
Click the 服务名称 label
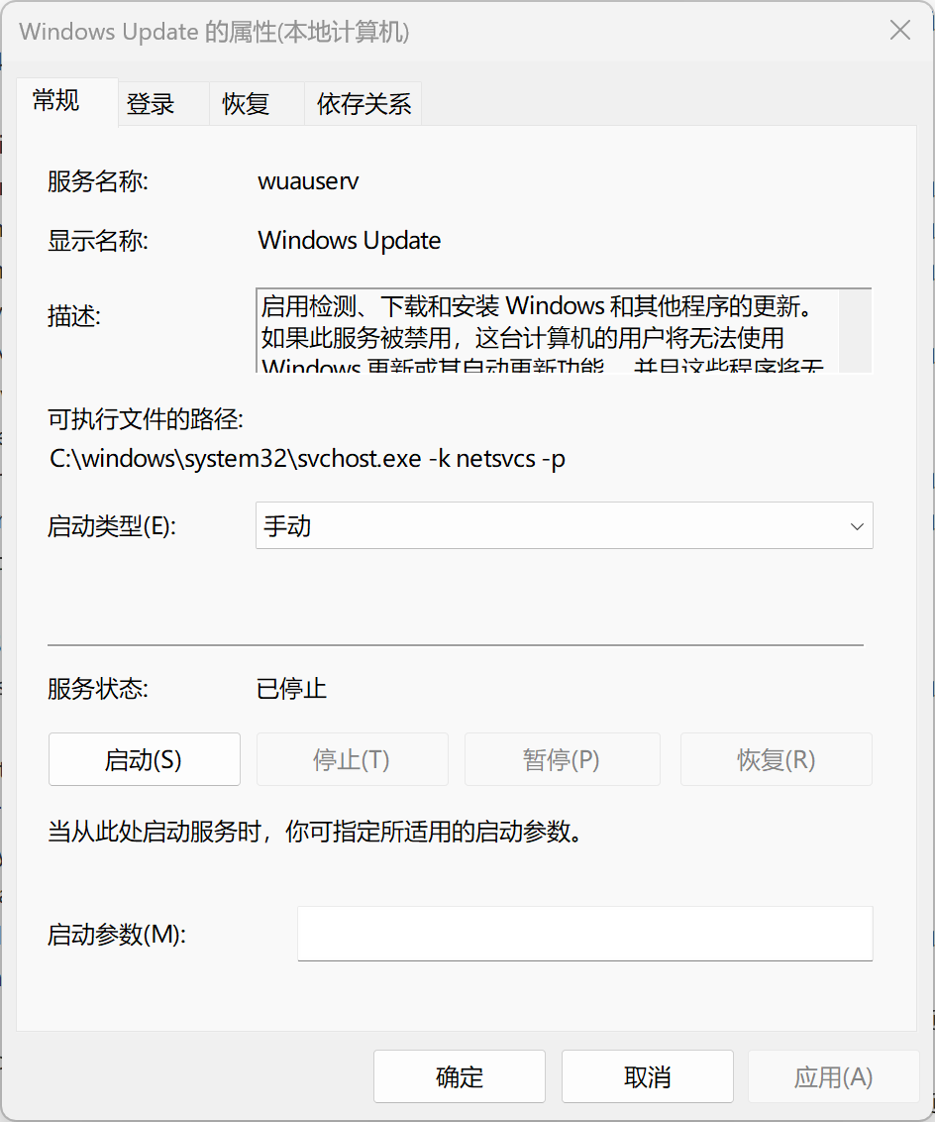98,181
